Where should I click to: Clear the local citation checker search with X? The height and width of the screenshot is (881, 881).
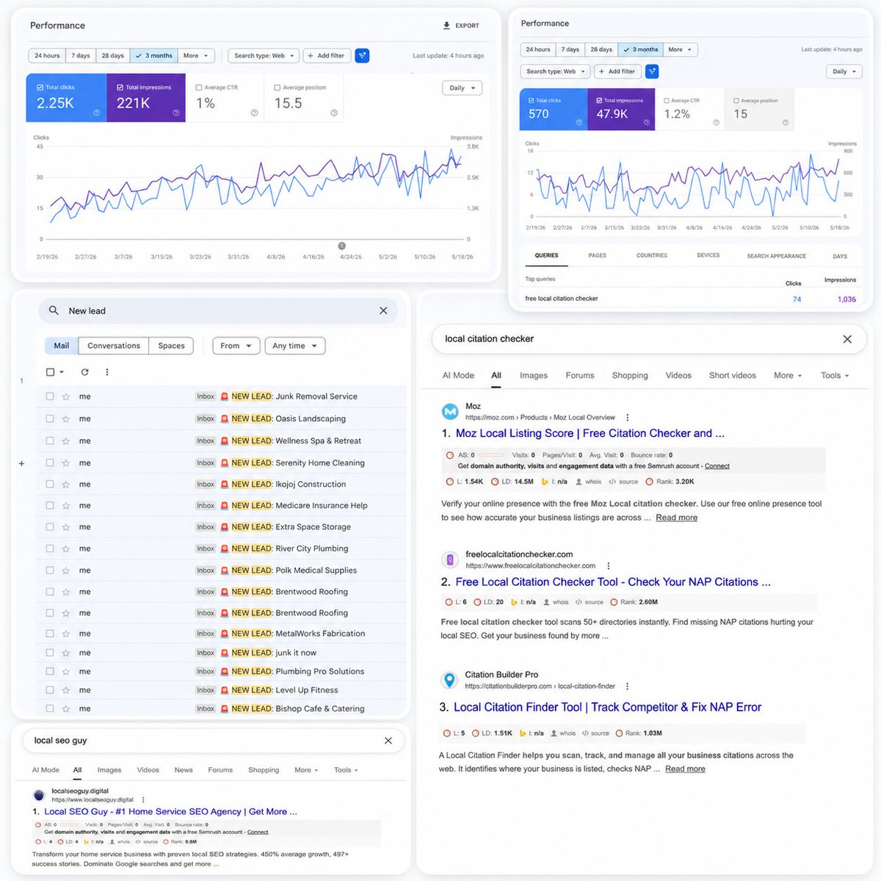tap(847, 339)
